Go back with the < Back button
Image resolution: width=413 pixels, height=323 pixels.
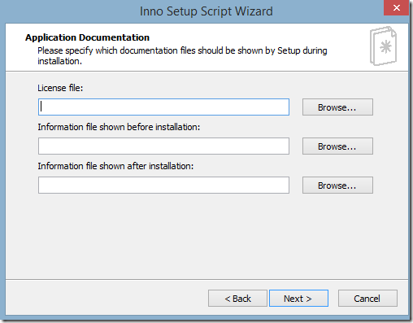pyautogui.click(x=237, y=299)
